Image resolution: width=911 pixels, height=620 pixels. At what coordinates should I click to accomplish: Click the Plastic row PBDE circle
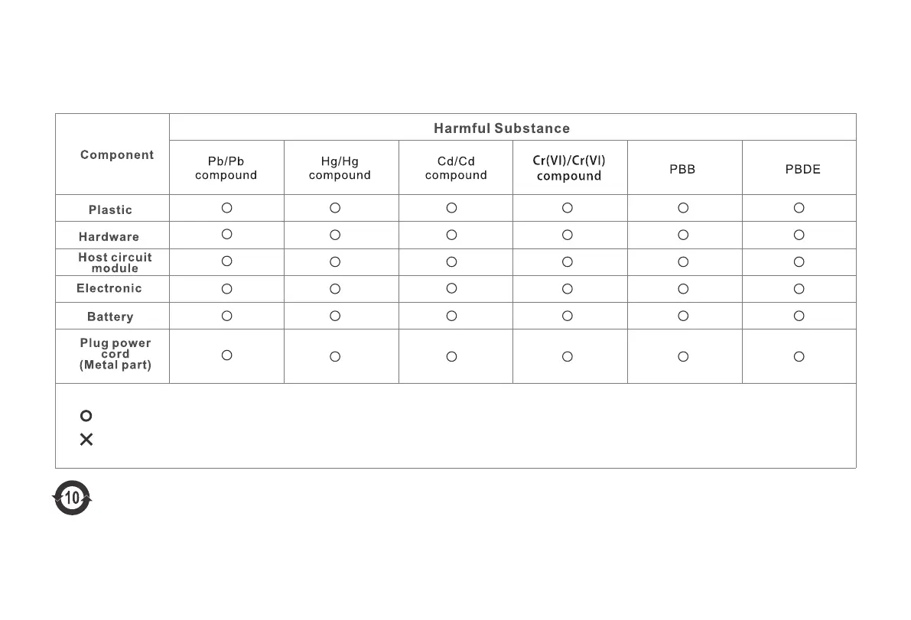coord(799,208)
